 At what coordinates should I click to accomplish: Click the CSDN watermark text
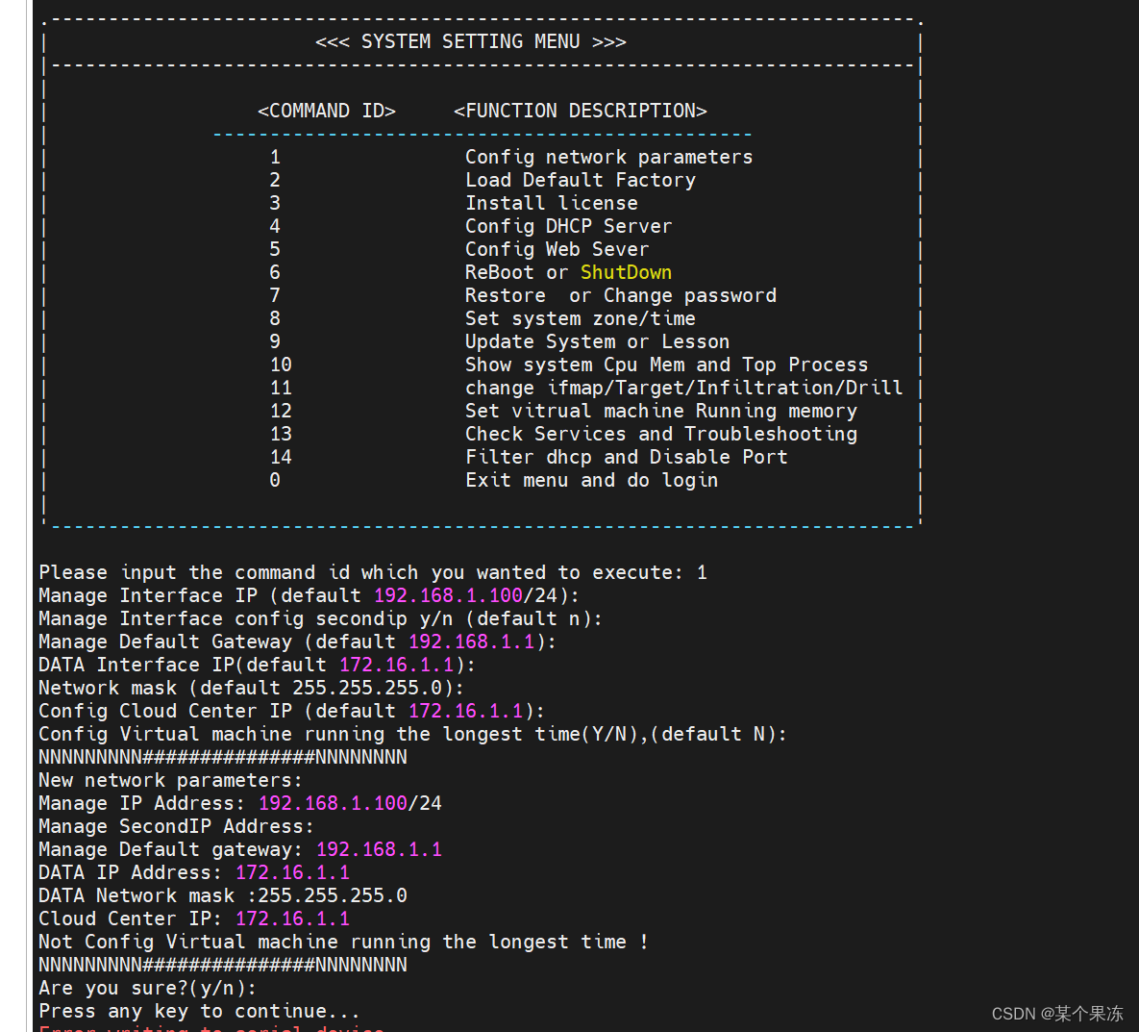pyautogui.click(x=1057, y=1013)
